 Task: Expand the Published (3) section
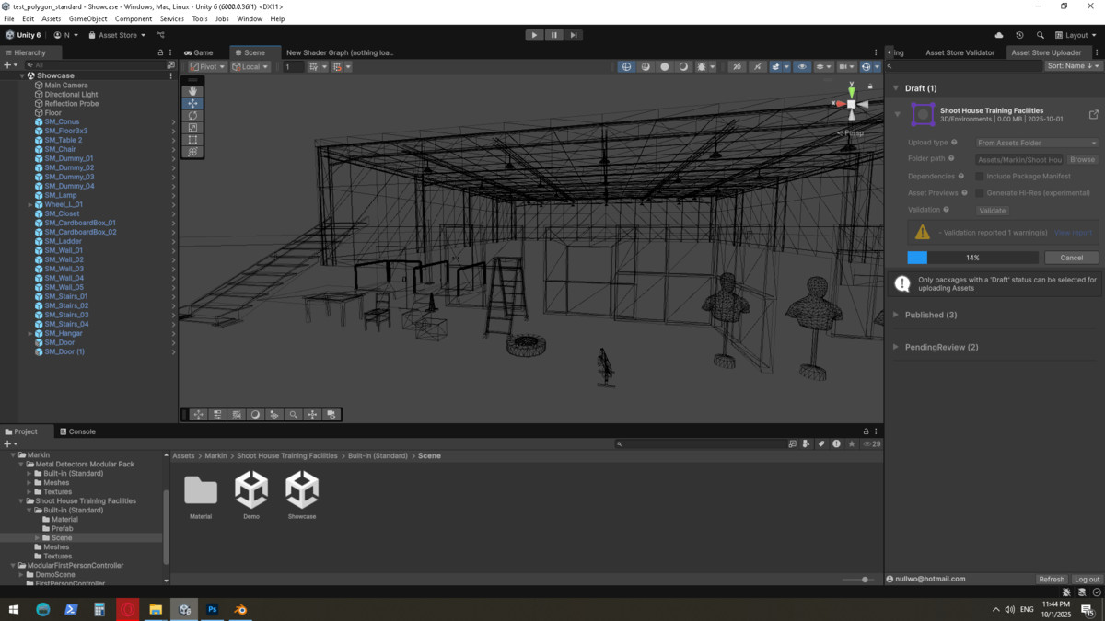coord(930,315)
